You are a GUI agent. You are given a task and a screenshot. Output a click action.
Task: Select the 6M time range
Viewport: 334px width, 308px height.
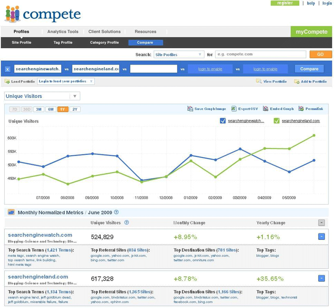click(x=51, y=109)
